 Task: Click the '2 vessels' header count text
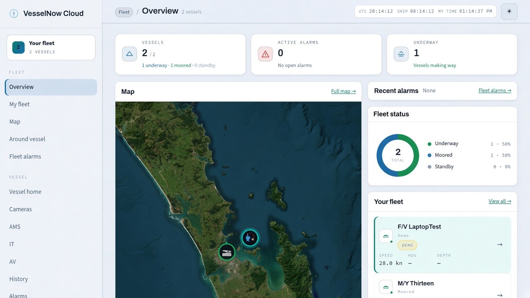point(191,12)
